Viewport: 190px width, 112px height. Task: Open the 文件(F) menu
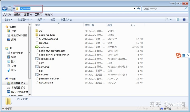[x=7, y=14]
